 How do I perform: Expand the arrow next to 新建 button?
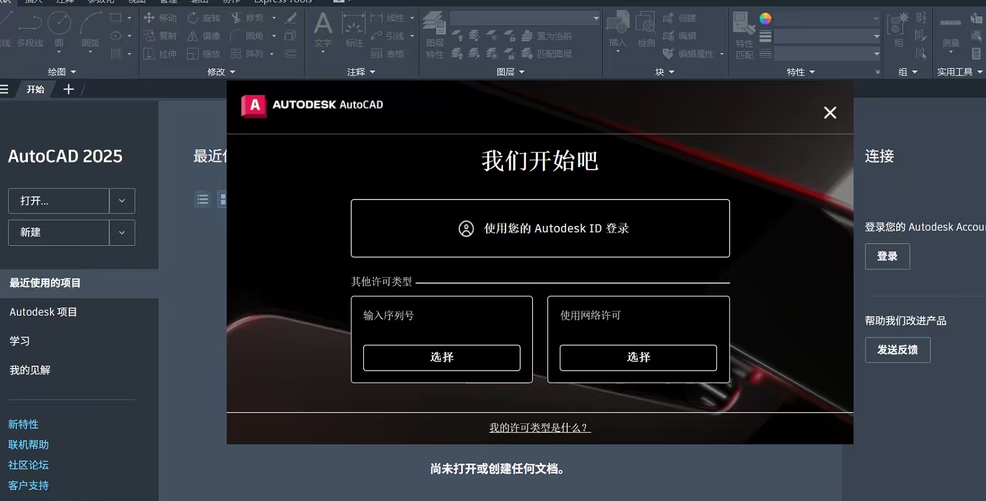pos(122,233)
